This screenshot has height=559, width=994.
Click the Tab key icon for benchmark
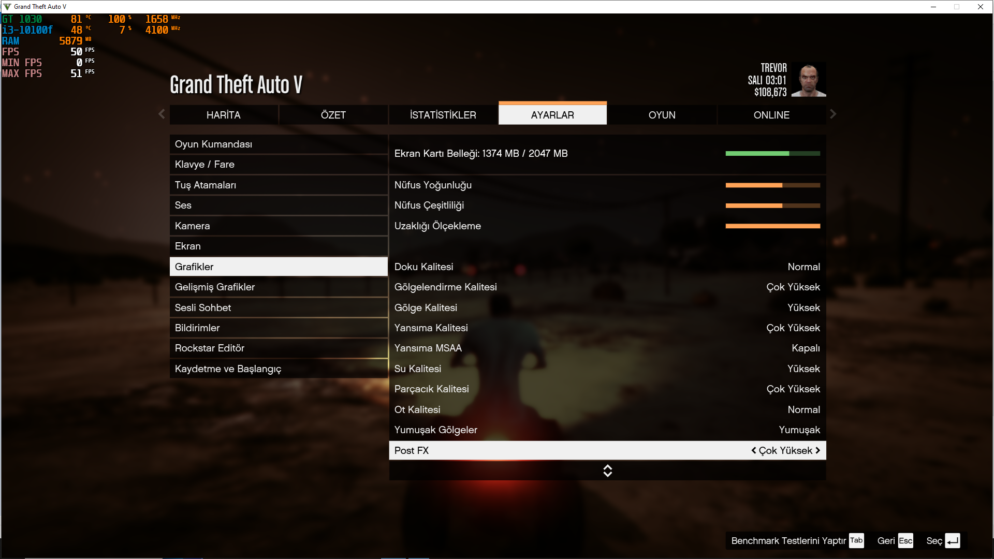pos(856,540)
